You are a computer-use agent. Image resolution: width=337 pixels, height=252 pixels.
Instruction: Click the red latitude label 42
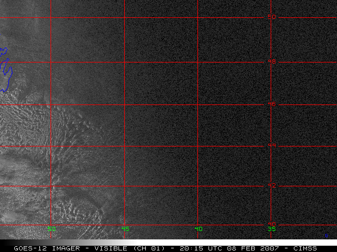pos(272,185)
